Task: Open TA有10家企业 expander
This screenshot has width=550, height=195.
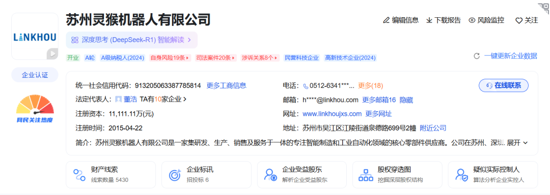Action: click(163, 99)
